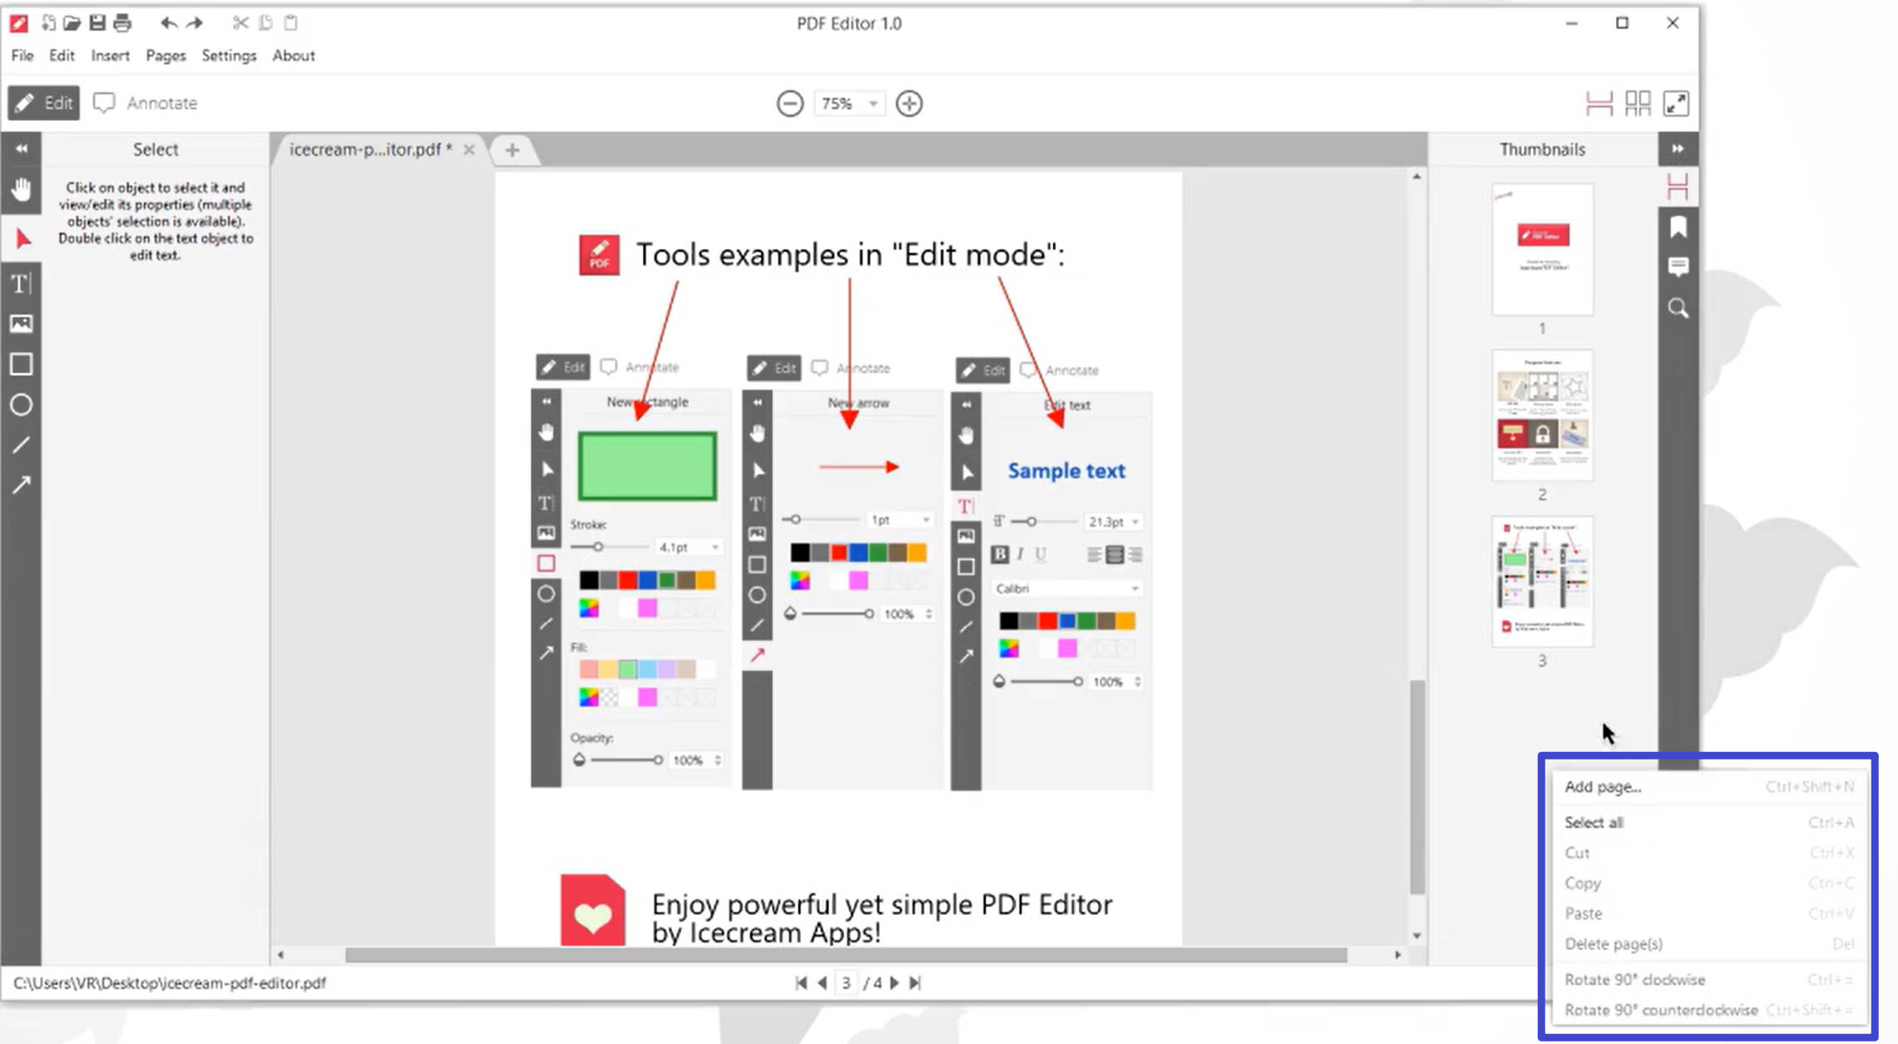
Task: Select the Line drawing tool
Action: [x=22, y=445]
